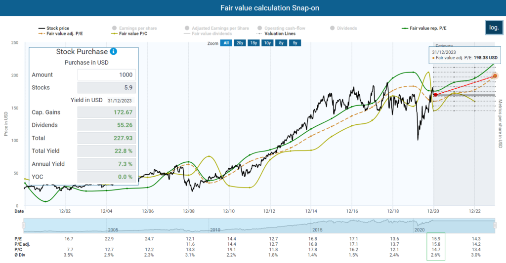Screen dimensions: 506x263
Task: Click the P/C value 19.1
Action: pos(231,250)
